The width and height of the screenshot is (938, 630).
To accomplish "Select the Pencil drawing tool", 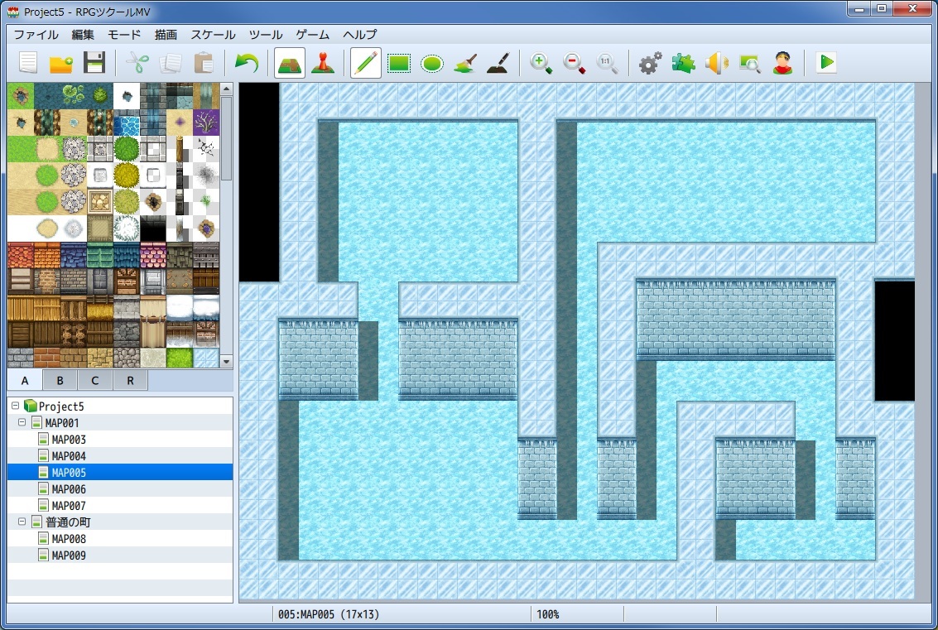I will [x=365, y=62].
